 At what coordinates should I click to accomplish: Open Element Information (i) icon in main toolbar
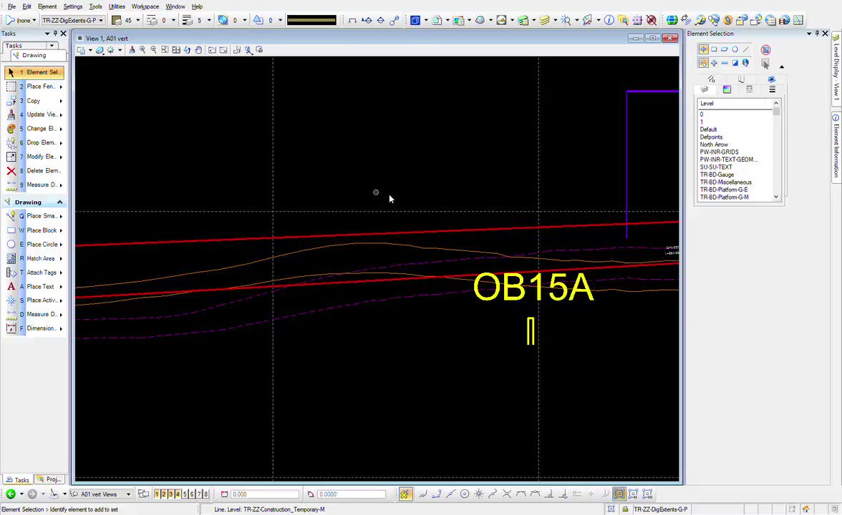[x=609, y=20]
